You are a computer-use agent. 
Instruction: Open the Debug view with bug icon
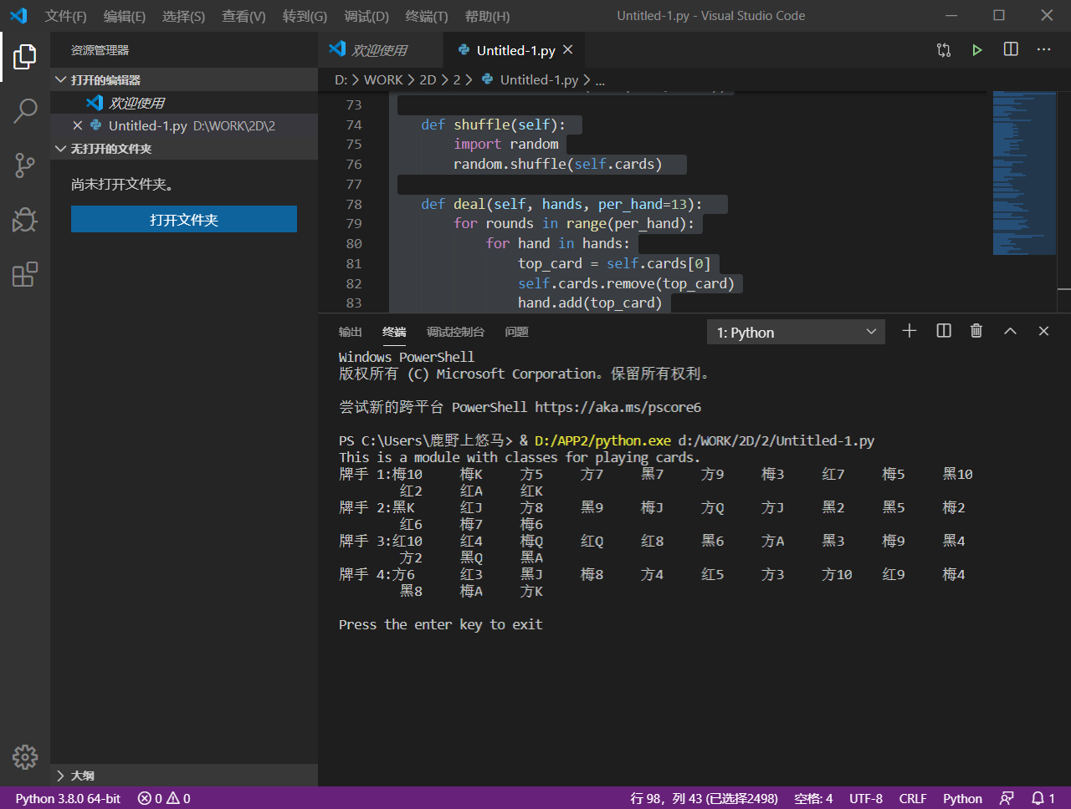click(25, 220)
